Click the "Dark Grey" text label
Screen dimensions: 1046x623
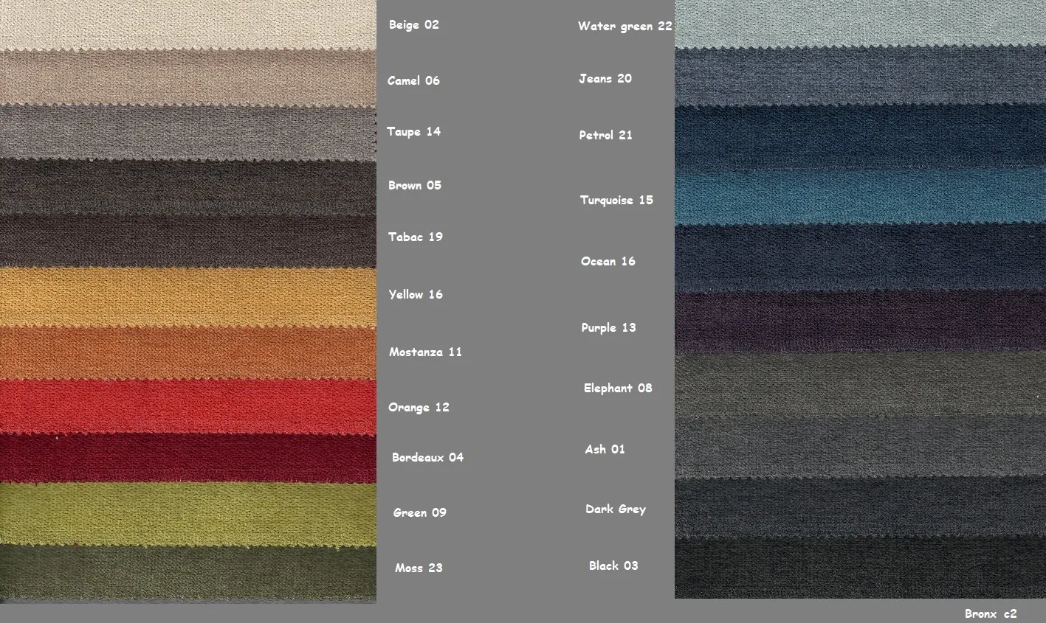coord(615,509)
